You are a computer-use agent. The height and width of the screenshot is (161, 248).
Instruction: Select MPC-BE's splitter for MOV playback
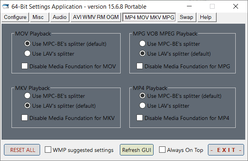click(28, 44)
